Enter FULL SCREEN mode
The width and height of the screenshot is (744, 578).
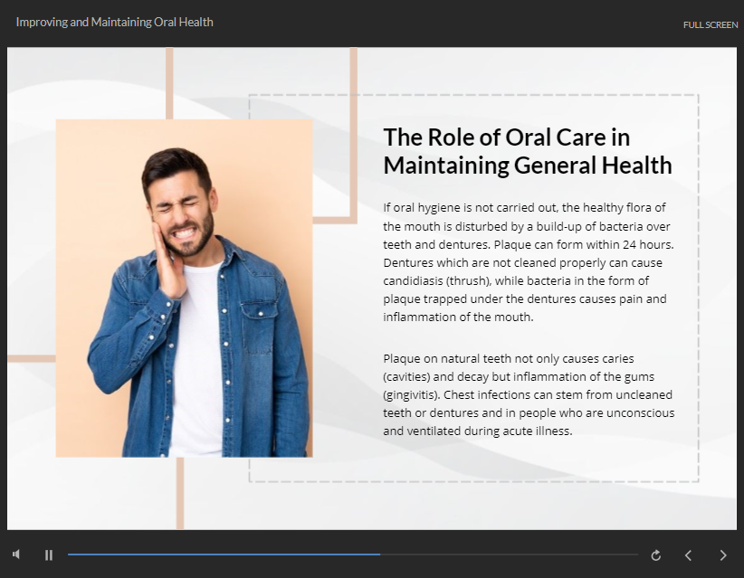pos(711,25)
